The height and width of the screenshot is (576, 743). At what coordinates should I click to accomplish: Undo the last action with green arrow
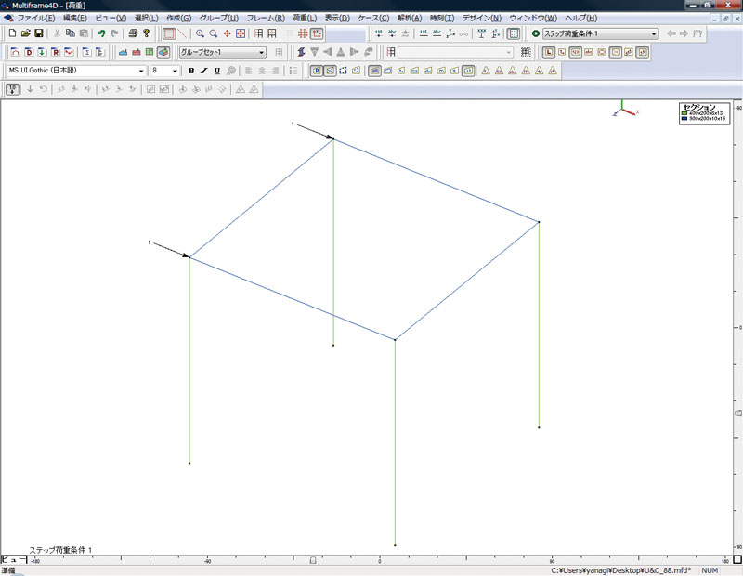[101, 33]
